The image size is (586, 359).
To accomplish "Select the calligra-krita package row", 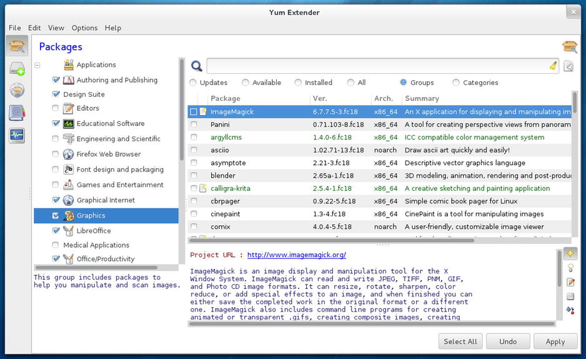I will [379, 188].
